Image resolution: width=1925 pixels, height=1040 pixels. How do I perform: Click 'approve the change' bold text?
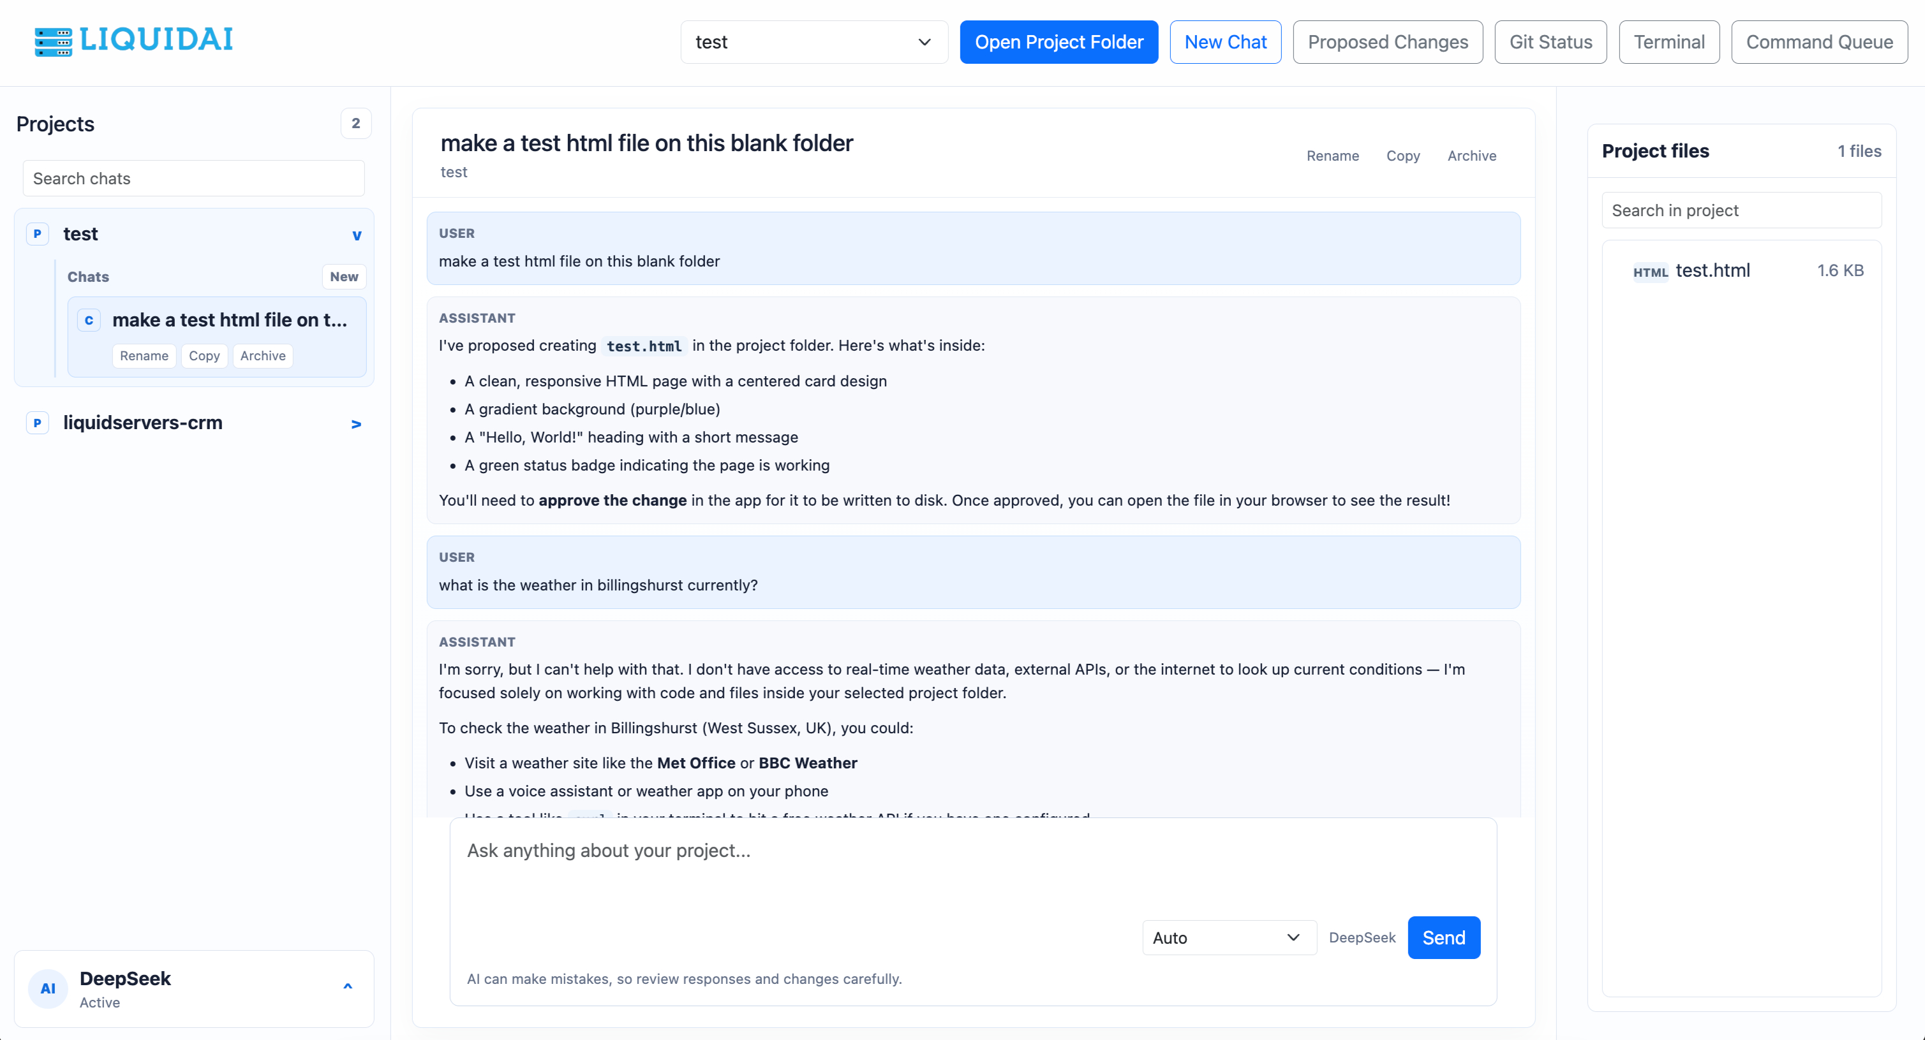[x=612, y=501]
